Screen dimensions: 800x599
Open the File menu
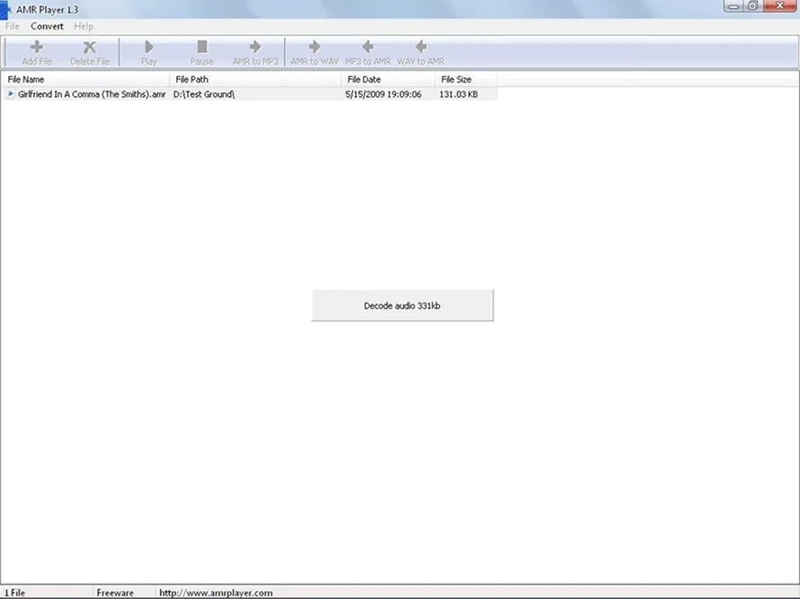coord(13,26)
